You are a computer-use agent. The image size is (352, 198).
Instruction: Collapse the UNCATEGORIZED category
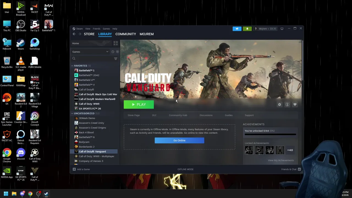tap(72, 113)
